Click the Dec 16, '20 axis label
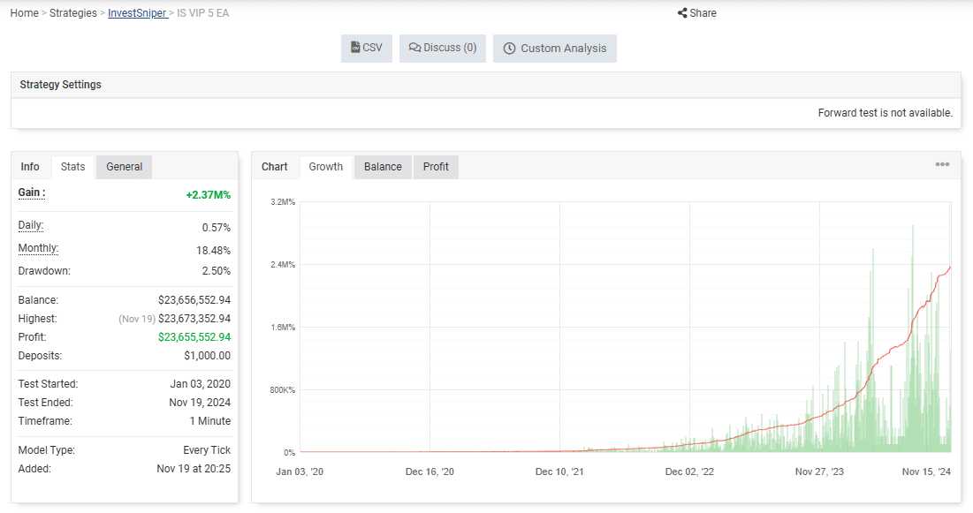 (429, 472)
